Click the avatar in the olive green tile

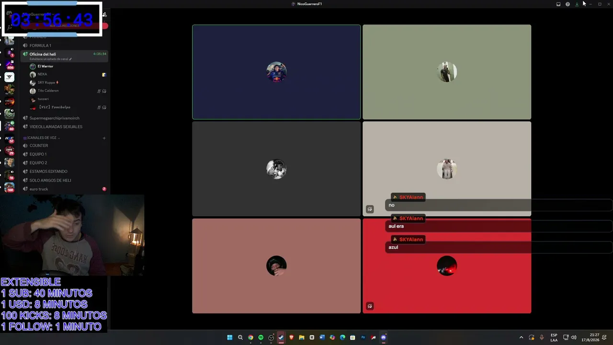click(x=447, y=72)
